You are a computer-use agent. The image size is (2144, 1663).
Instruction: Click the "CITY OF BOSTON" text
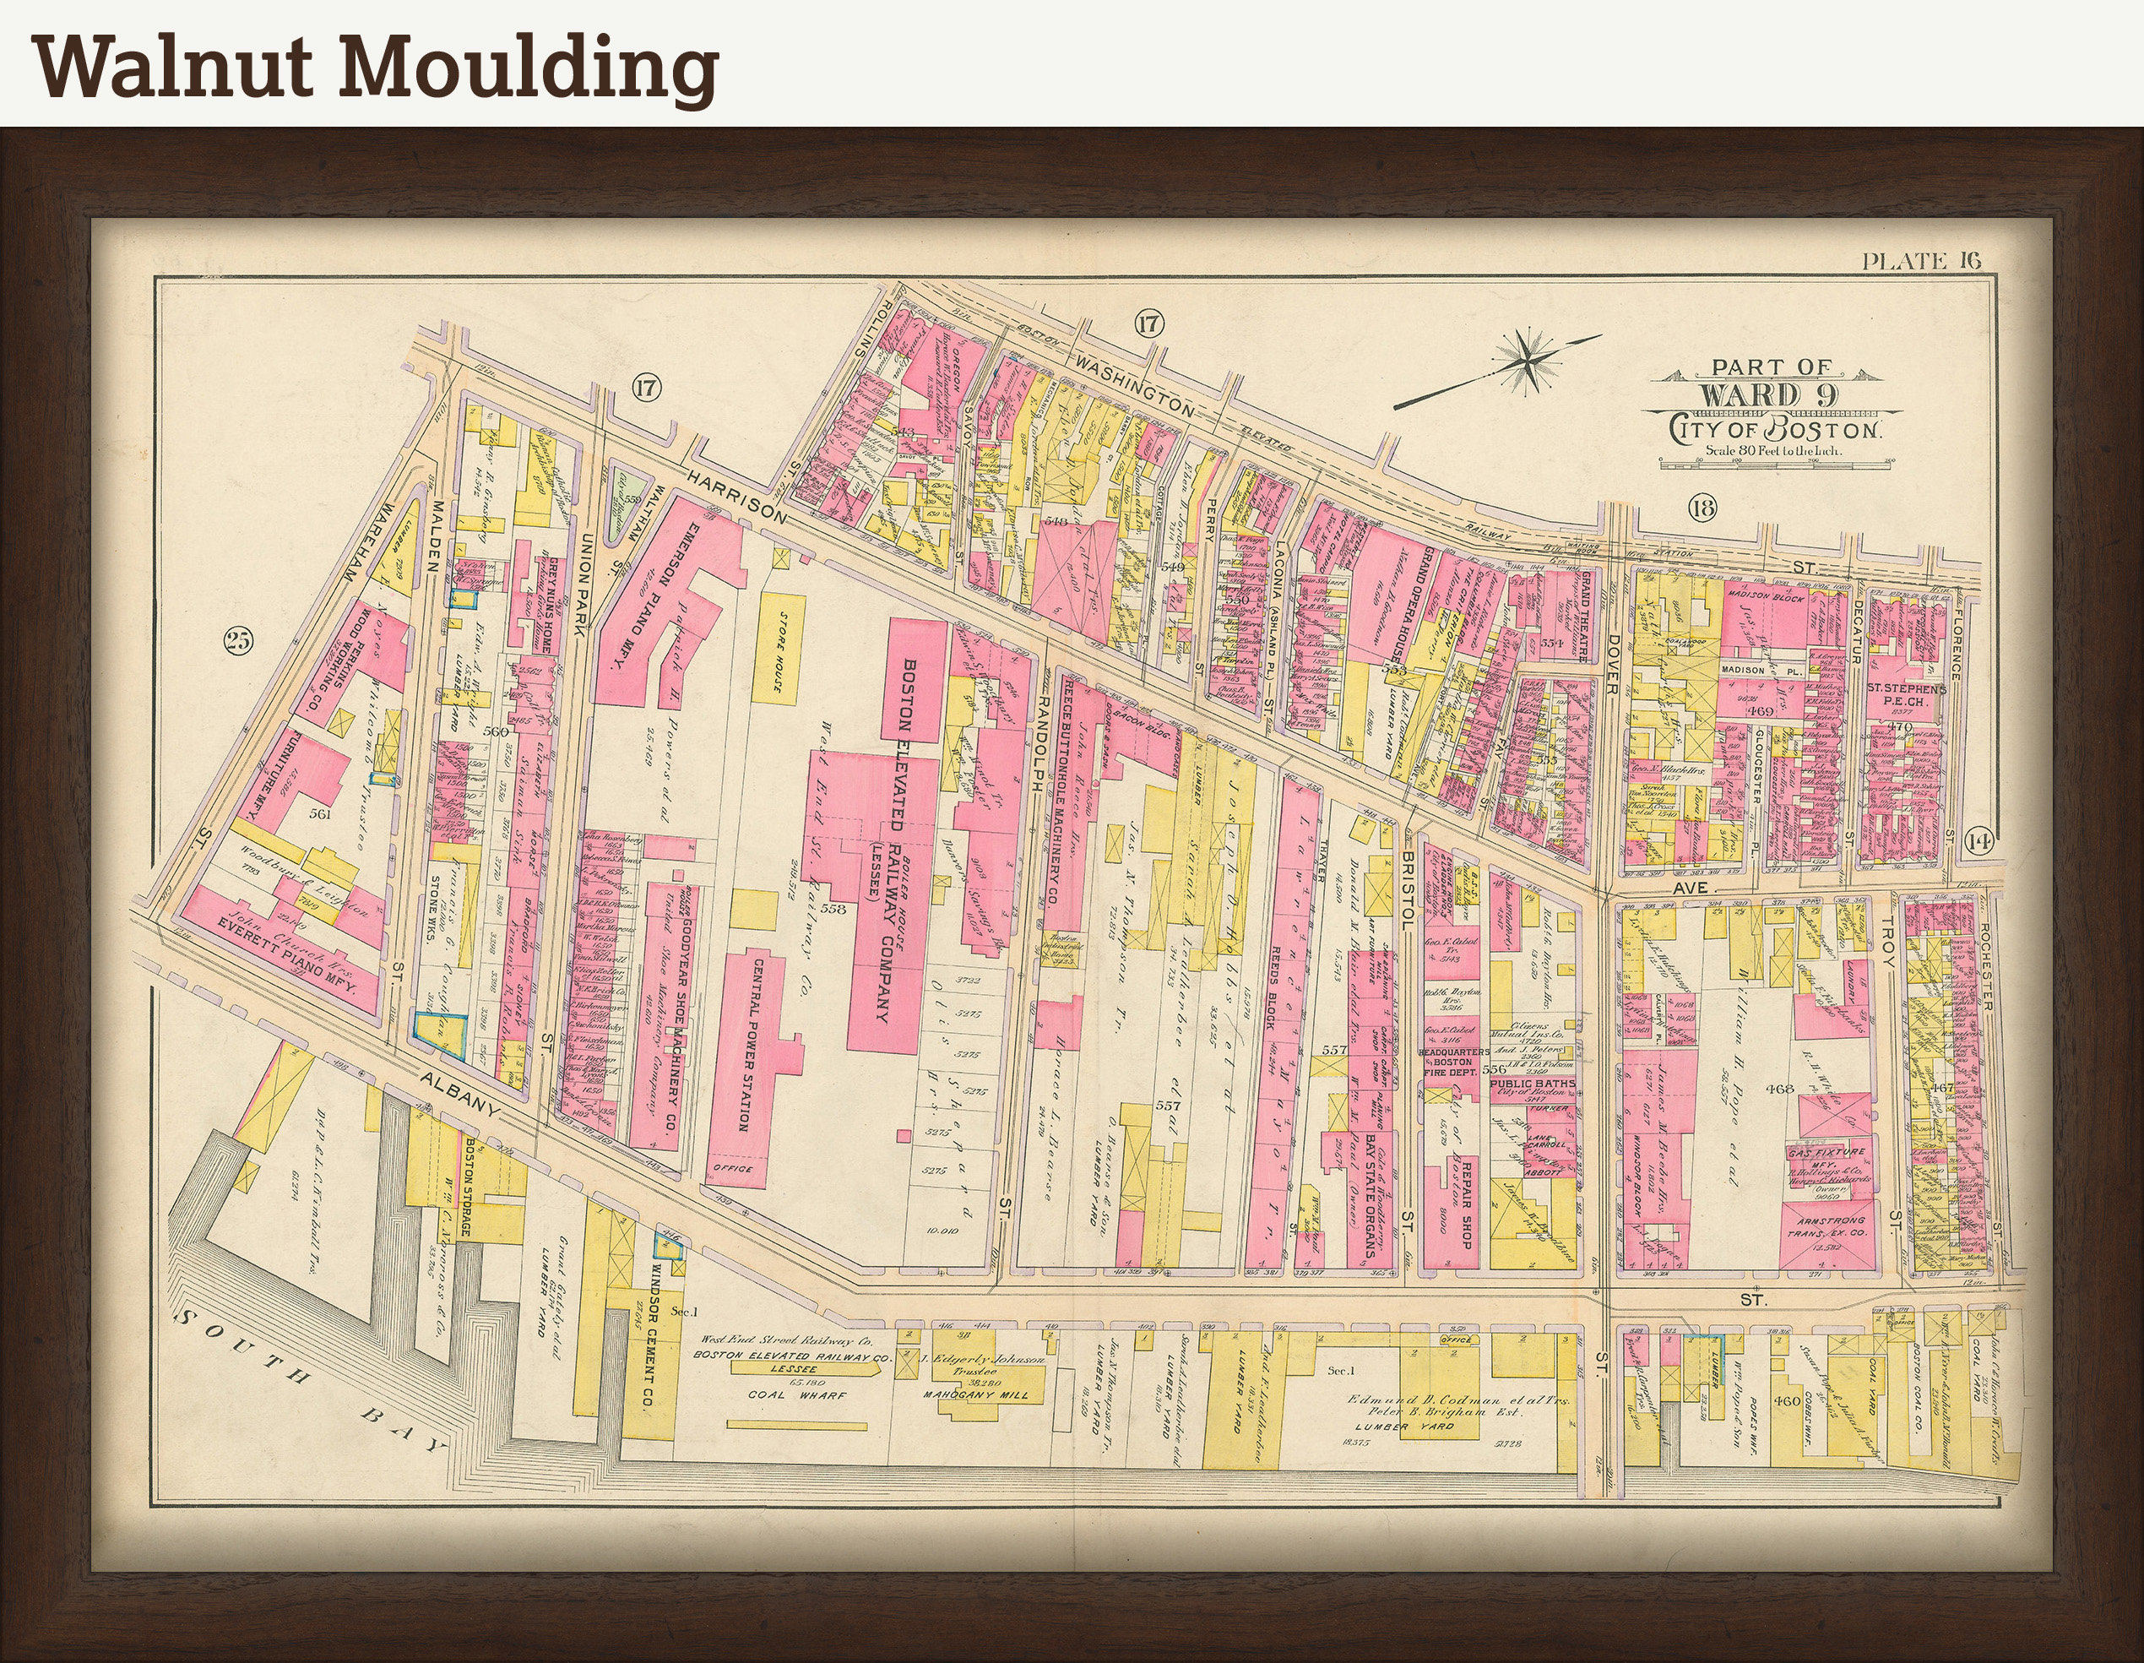coord(1775,429)
